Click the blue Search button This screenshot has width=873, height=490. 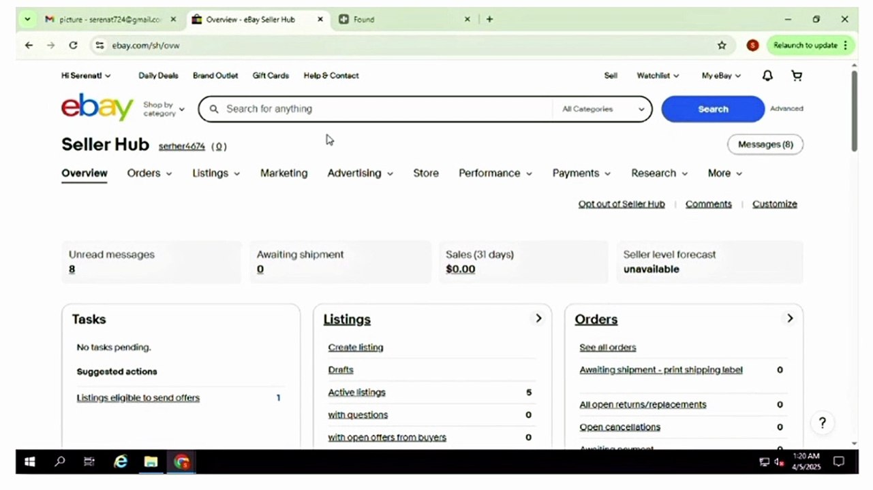pos(713,109)
